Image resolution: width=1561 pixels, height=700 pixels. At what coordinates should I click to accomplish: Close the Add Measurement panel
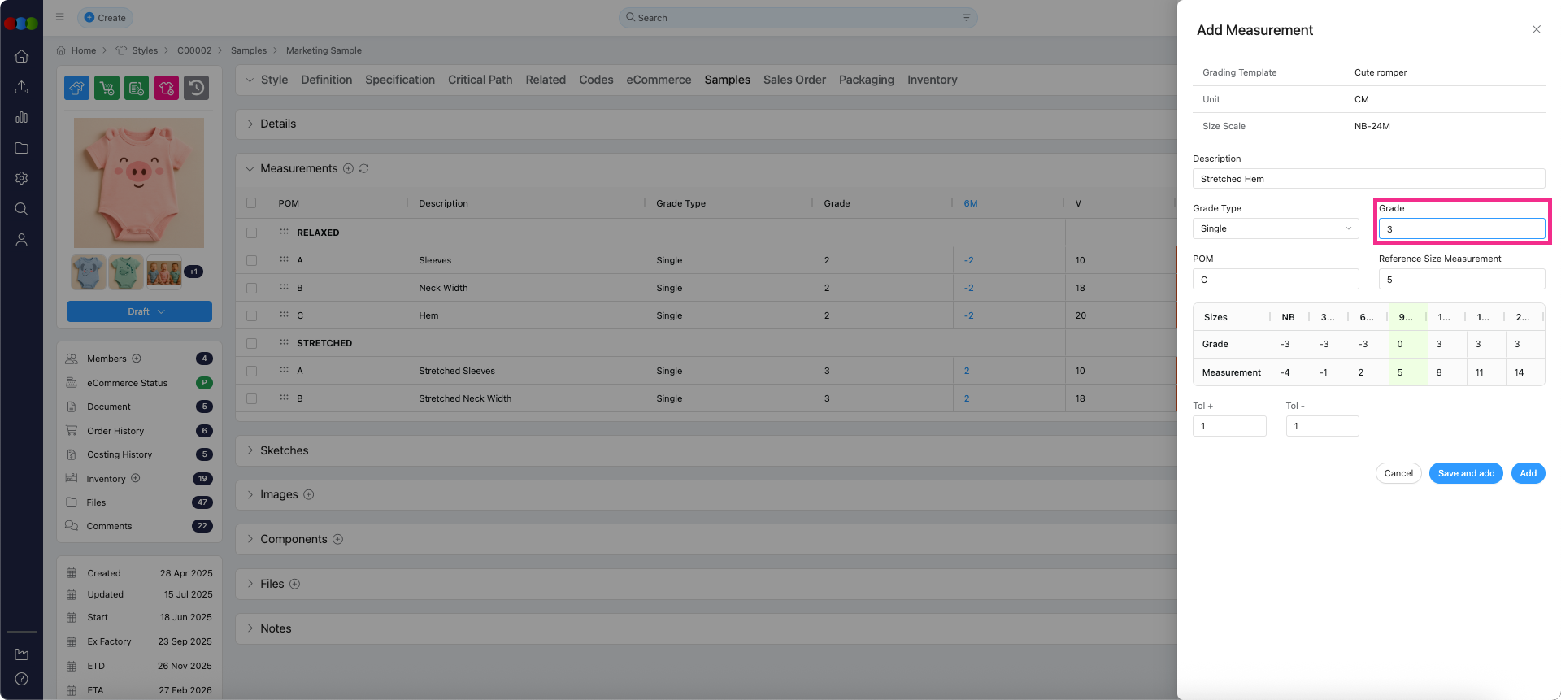point(1536,30)
